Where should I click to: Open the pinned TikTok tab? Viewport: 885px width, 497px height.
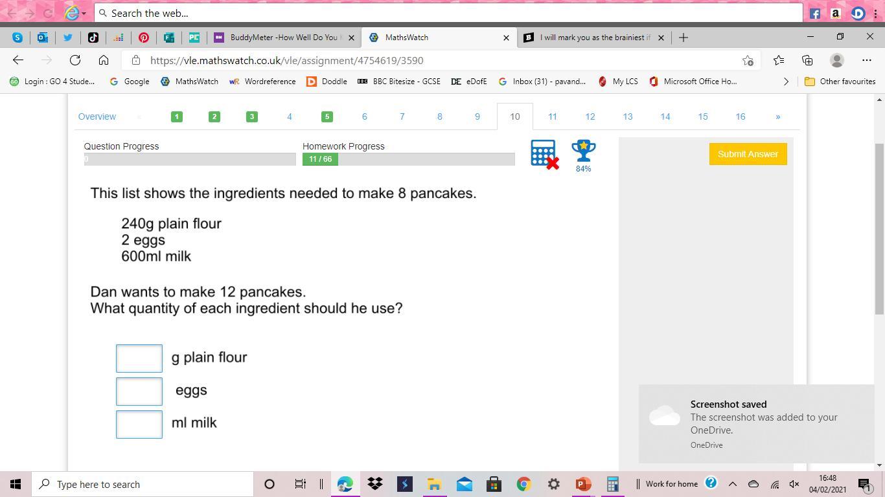(93, 38)
